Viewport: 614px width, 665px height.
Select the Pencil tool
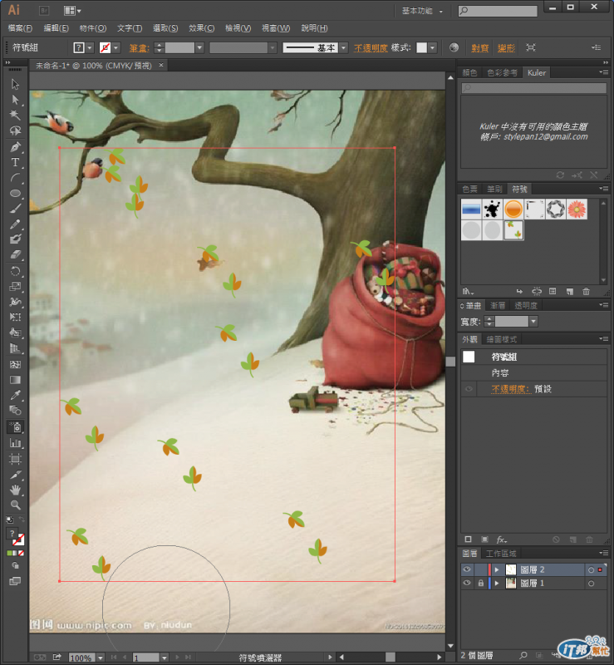[x=15, y=224]
